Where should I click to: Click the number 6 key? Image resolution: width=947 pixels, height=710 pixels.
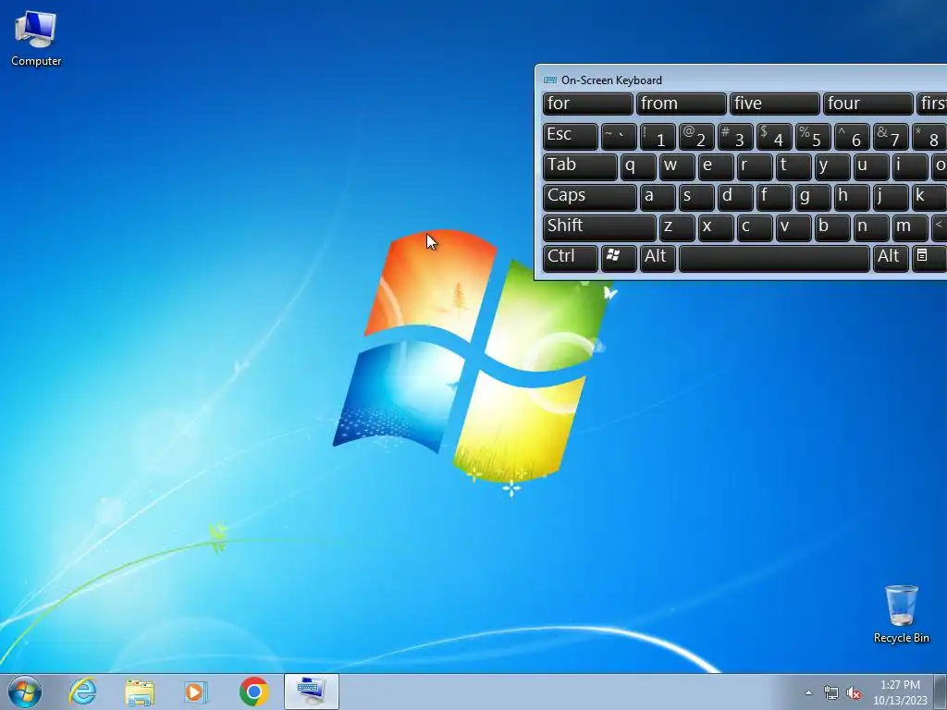tap(852, 137)
